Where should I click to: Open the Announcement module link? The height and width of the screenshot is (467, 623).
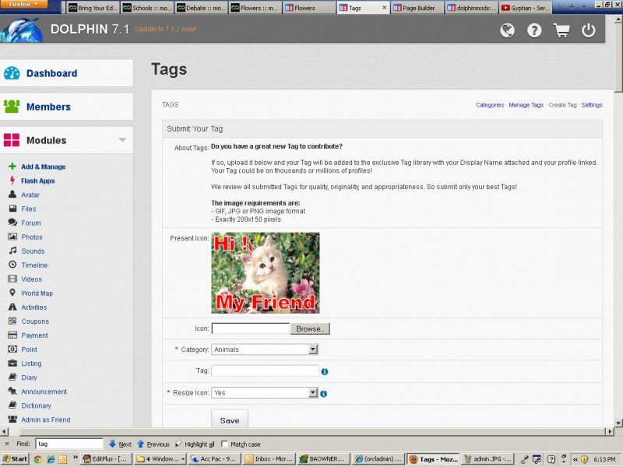(x=44, y=392)
